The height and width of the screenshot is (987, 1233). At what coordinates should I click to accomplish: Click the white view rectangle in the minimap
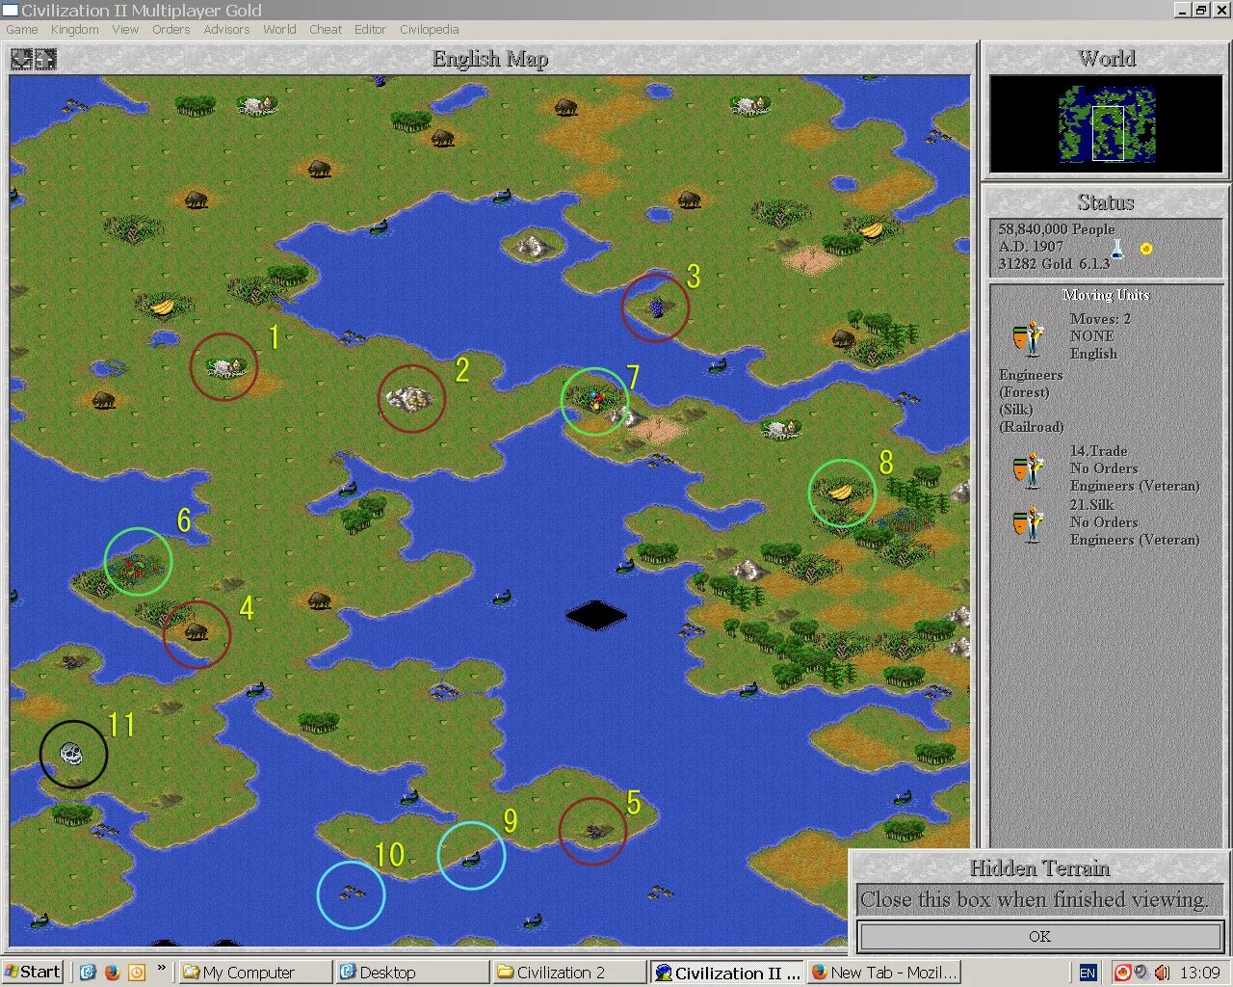(x=1108, y=133)
